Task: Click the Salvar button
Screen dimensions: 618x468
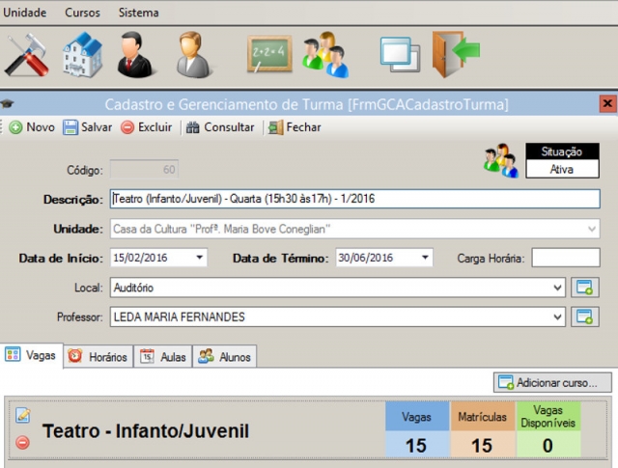Action: (x=88, y=127)
